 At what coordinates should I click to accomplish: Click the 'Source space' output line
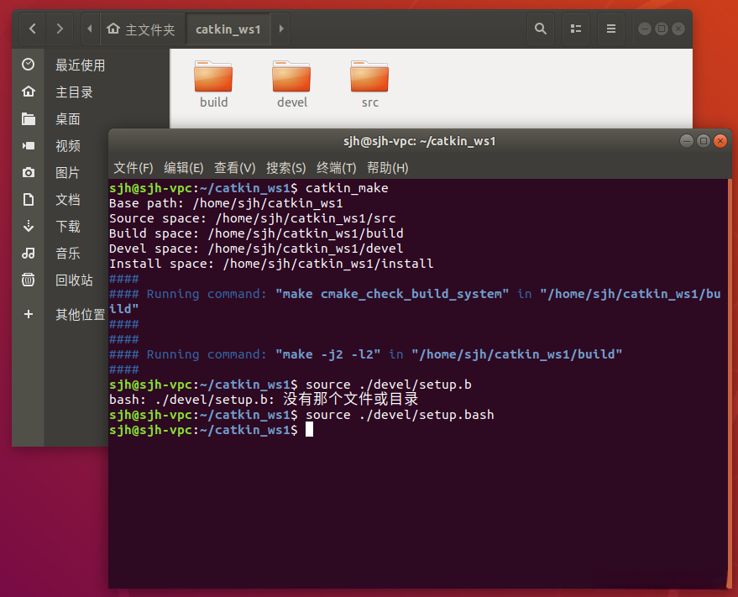pos(252,218)
